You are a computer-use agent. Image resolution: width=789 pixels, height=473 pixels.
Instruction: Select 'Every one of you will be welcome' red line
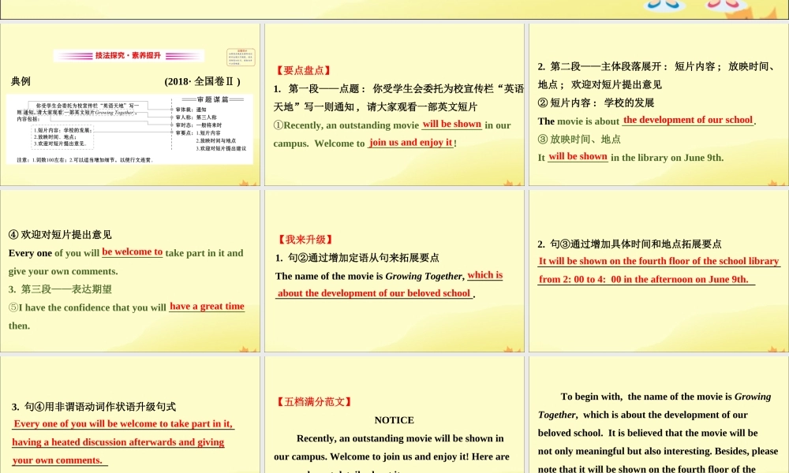(x=123, y=424)
